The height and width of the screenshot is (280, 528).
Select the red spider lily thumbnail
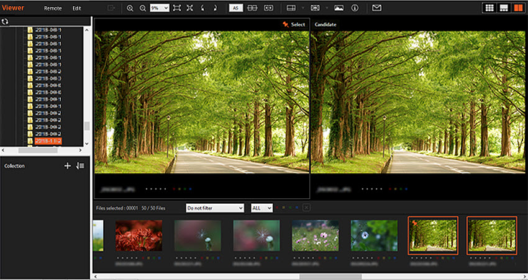139,235
